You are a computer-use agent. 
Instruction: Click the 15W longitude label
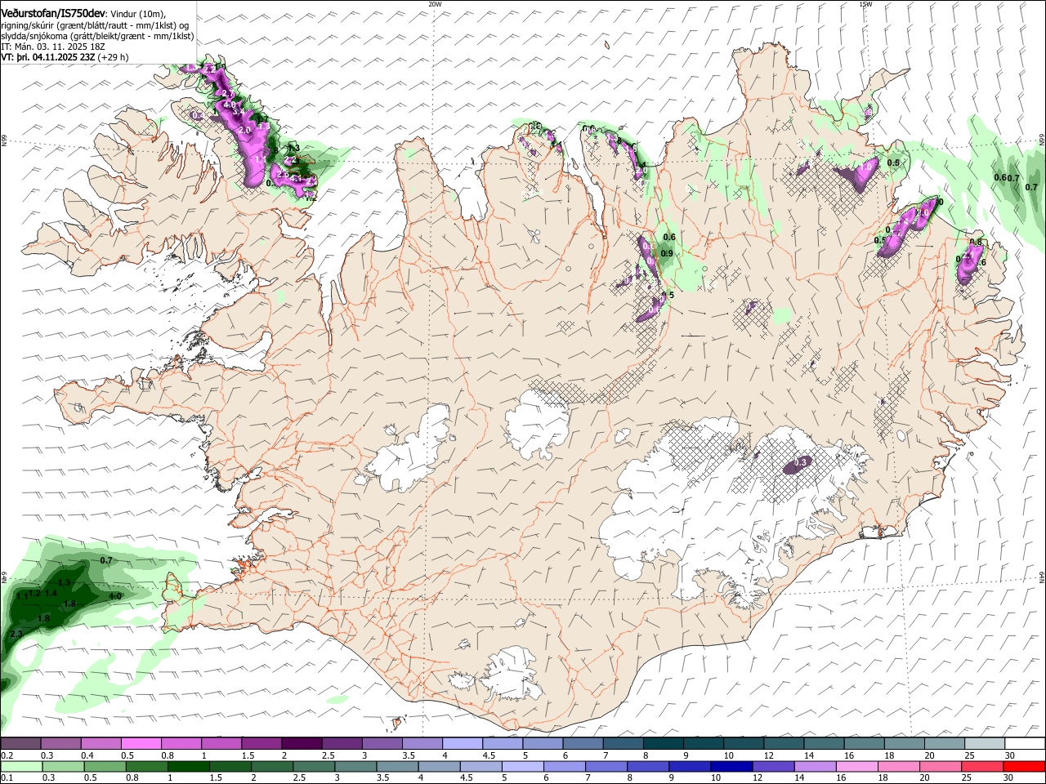click(865, 4)
